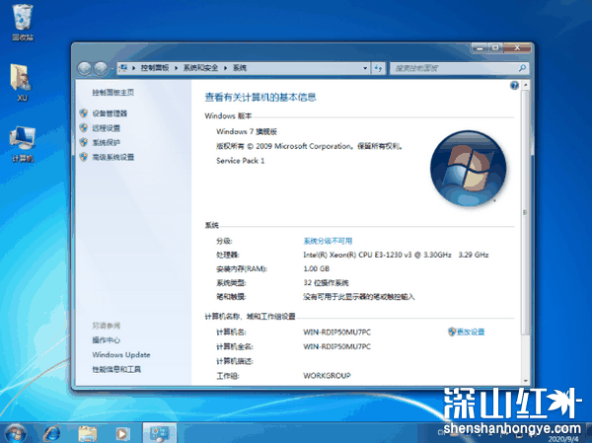Viewport: 592px width, 443px height.
Task: Click the WORKGROUP value
Action: pos(327,376)
